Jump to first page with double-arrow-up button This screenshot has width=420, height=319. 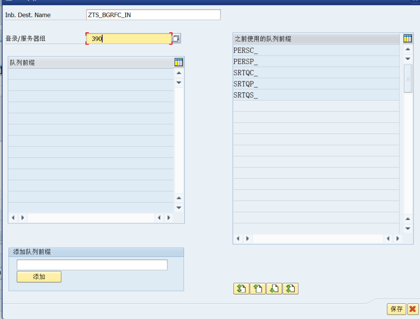pyautogui.click(x=241, y=289)
